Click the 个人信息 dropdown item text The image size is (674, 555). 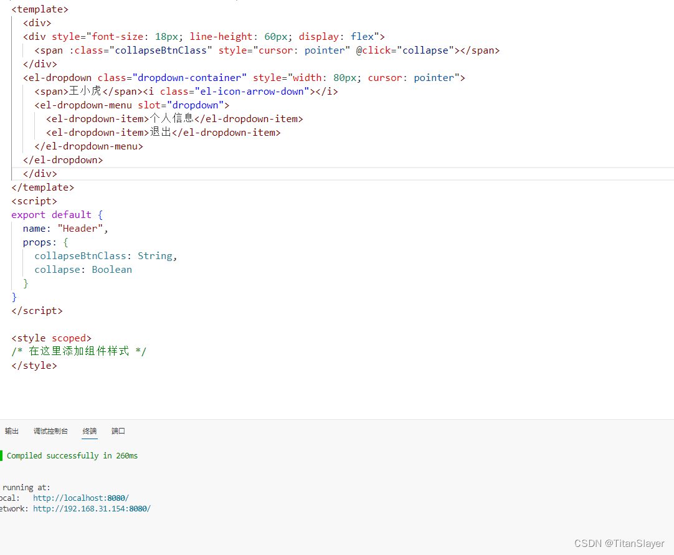[171, 118]
